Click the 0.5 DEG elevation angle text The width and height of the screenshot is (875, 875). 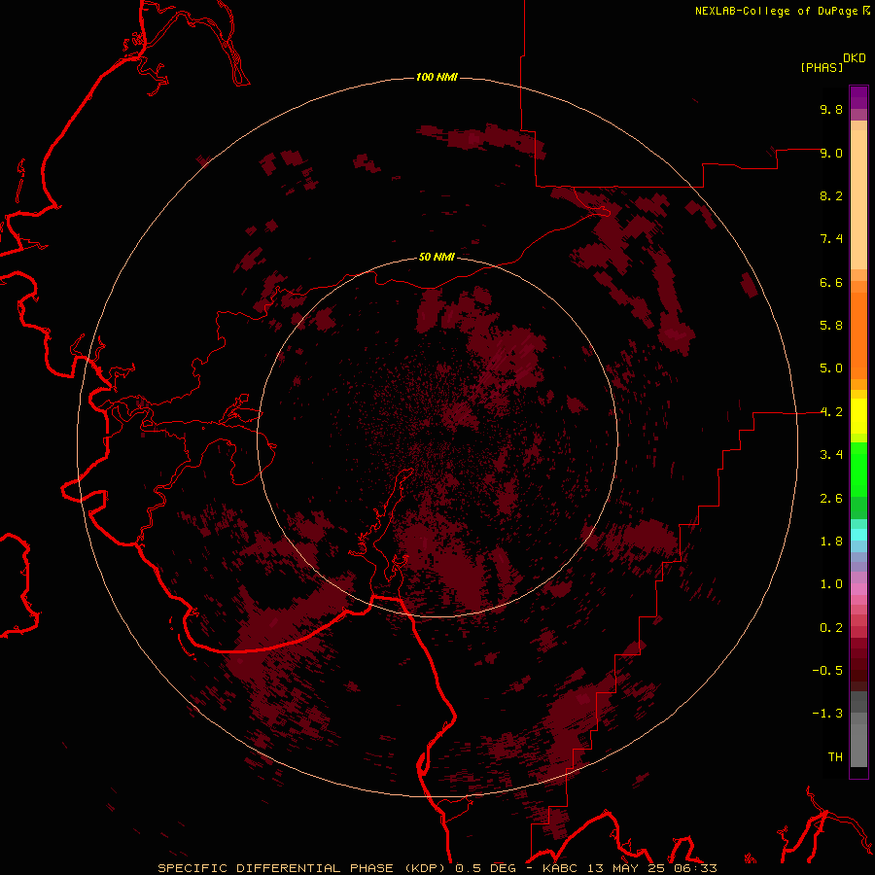[x=485, y=868]
